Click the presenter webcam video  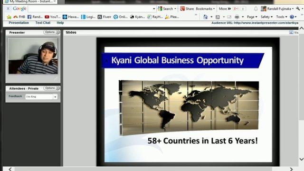(x=33, y=56)
